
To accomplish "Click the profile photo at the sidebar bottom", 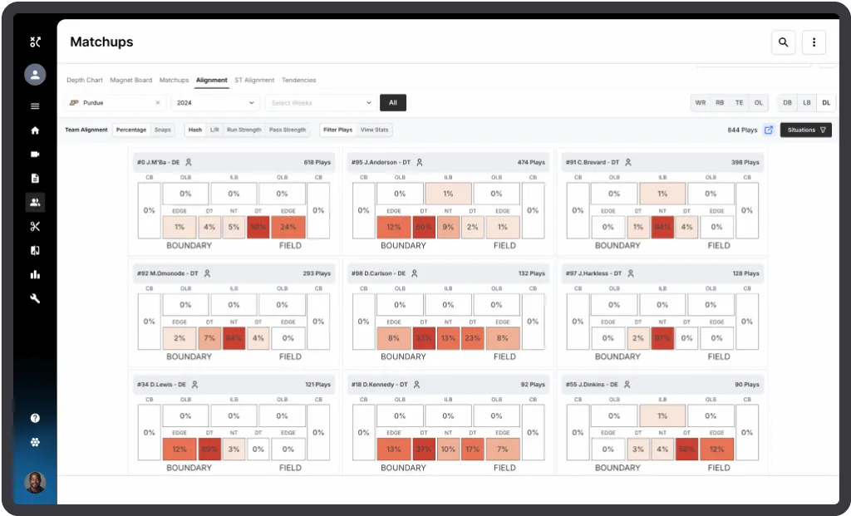I will pos(35,483).
